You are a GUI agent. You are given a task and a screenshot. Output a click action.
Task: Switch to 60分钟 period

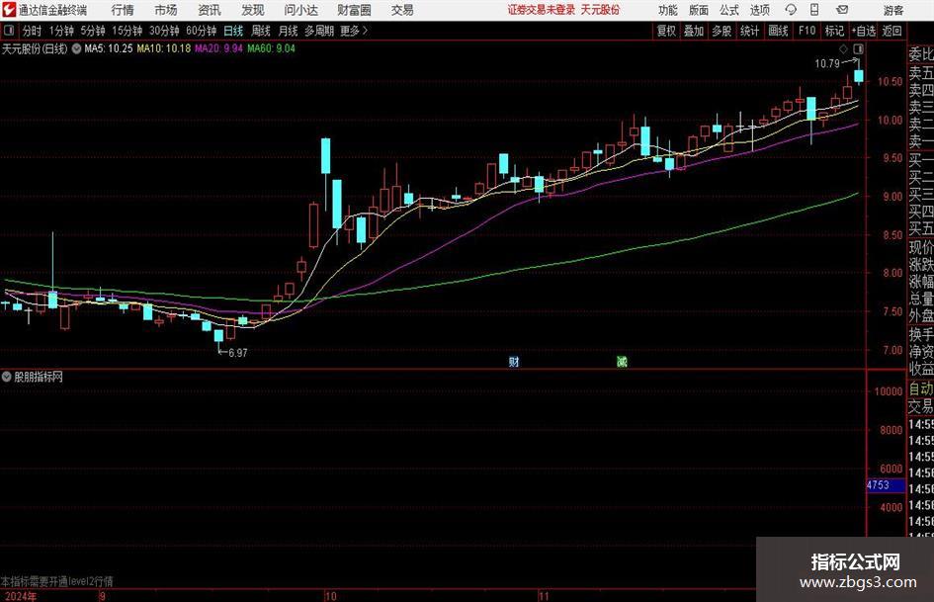pyautogui.click(x=201, y=31)
